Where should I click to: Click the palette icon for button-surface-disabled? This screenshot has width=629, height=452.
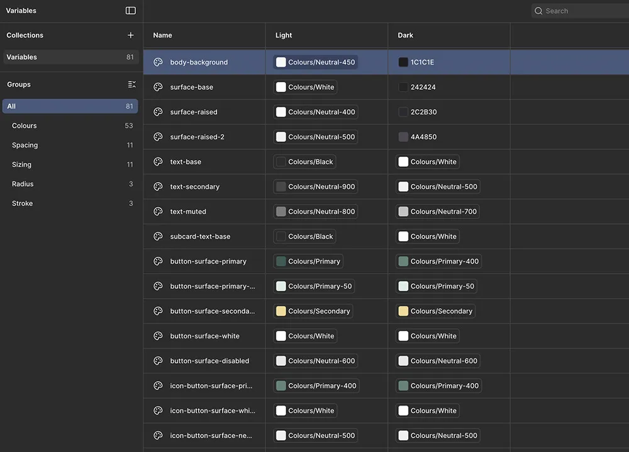(x=158, y=361)
